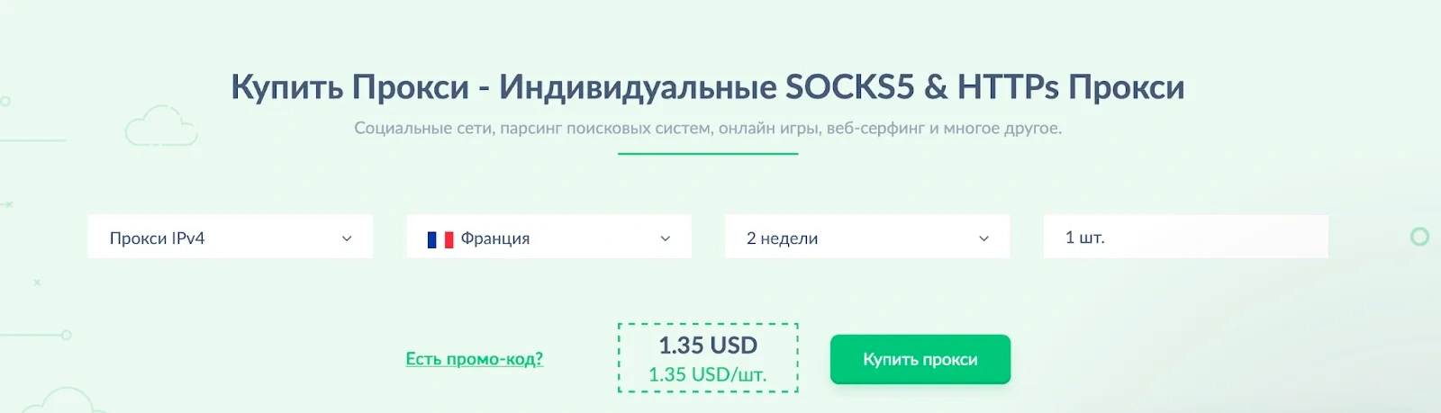The image size is (1441, 413).
Task: Click the chevron arrow in Франция box
Action: pyautogui.click(x=666, y=238)
